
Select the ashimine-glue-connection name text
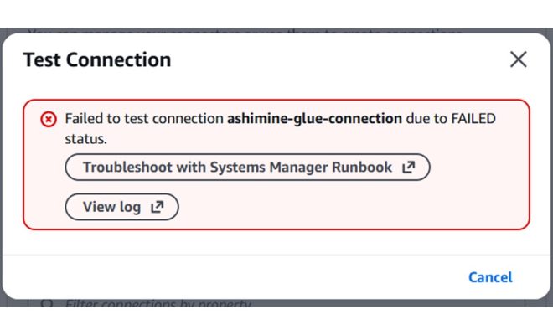coord(314,119)
